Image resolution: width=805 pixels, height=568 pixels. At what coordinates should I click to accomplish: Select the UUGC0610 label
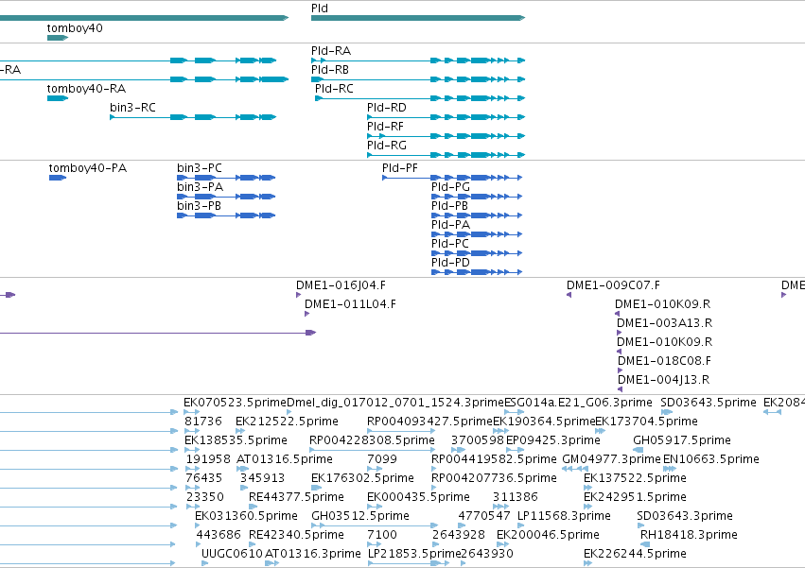[x=232, y=554]
